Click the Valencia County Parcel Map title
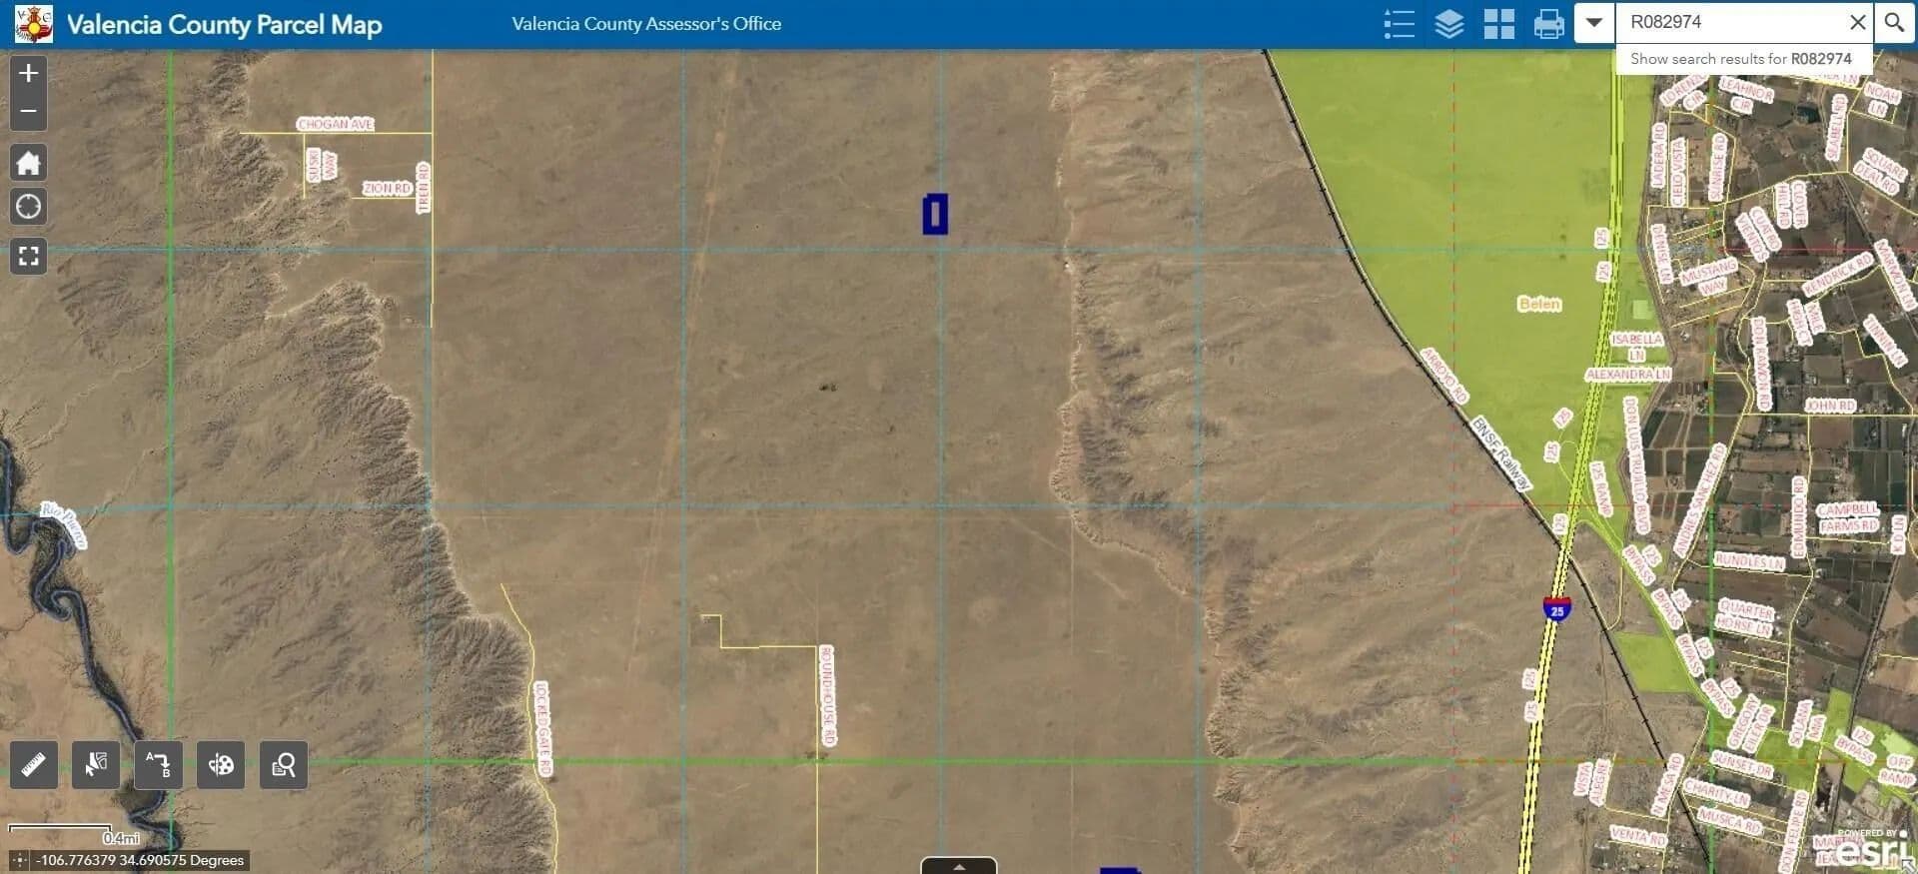This screenshot has width=1918, height=874. [225, 25]
